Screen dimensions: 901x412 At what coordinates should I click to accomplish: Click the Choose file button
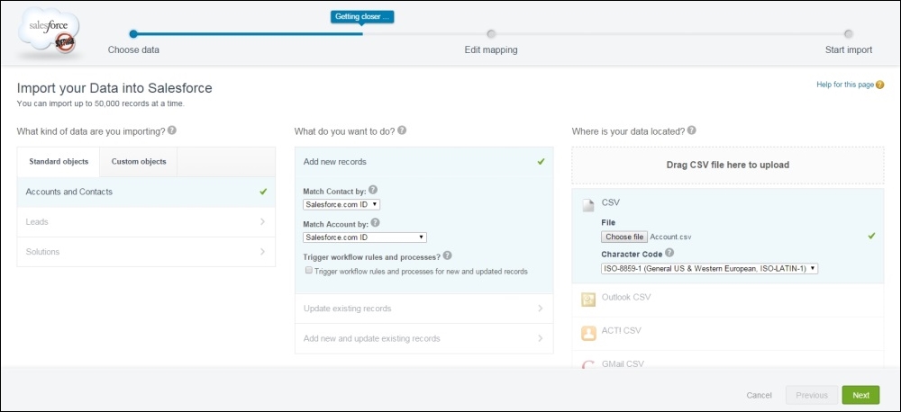(x=624, y=237)
